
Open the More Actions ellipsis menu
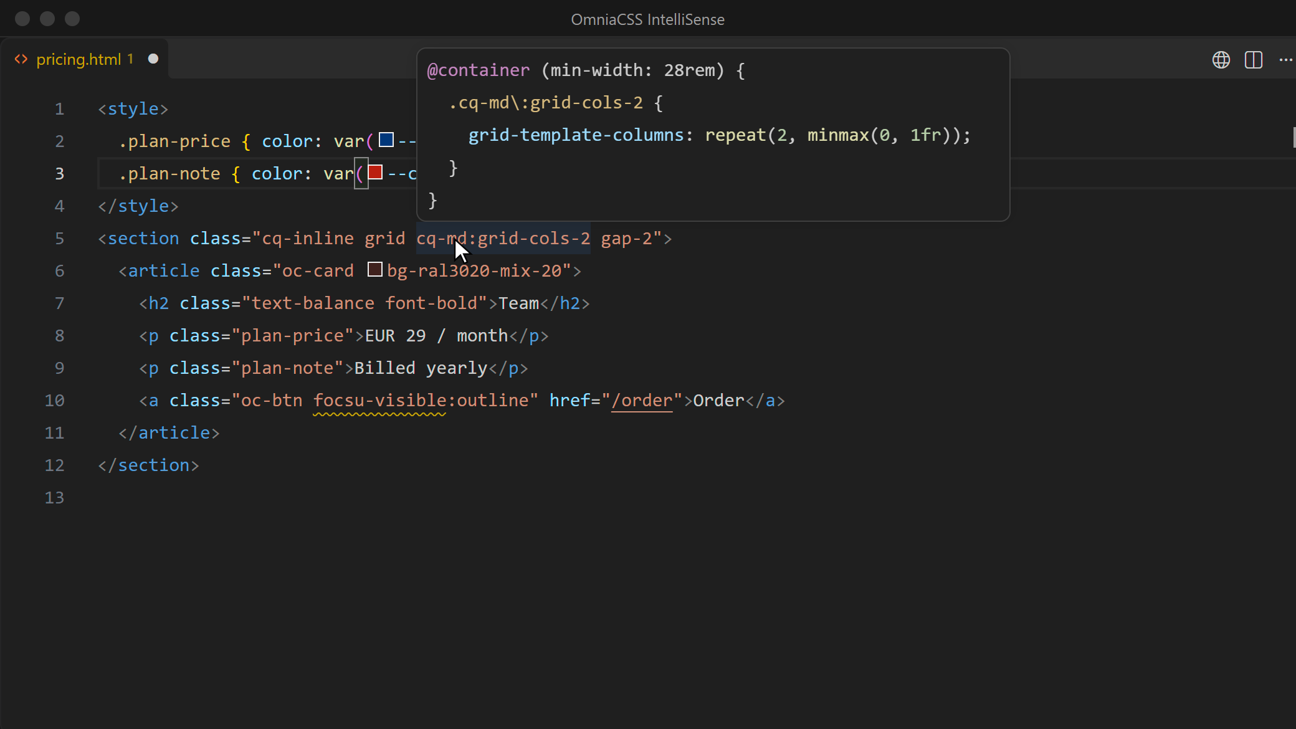coord(1286,60)
